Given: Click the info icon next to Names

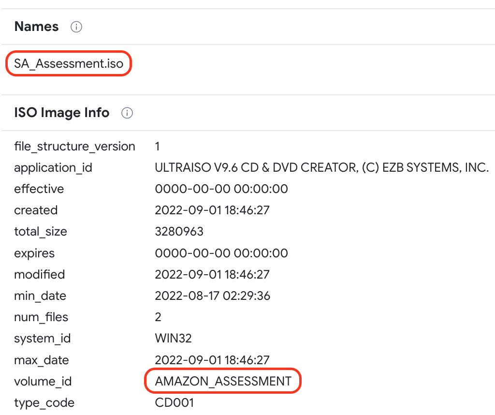Looking at the screenshot, I should pyautogui.click(x=76, y=27).
